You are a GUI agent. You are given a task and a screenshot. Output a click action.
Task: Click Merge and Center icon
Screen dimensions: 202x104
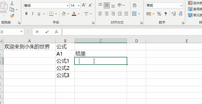click(x=134, y=14)
